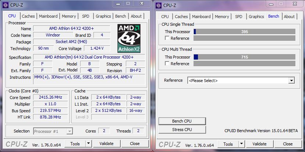305x152 pixels.
Task: Open Memory tab in right window
Action: [222, 17]
